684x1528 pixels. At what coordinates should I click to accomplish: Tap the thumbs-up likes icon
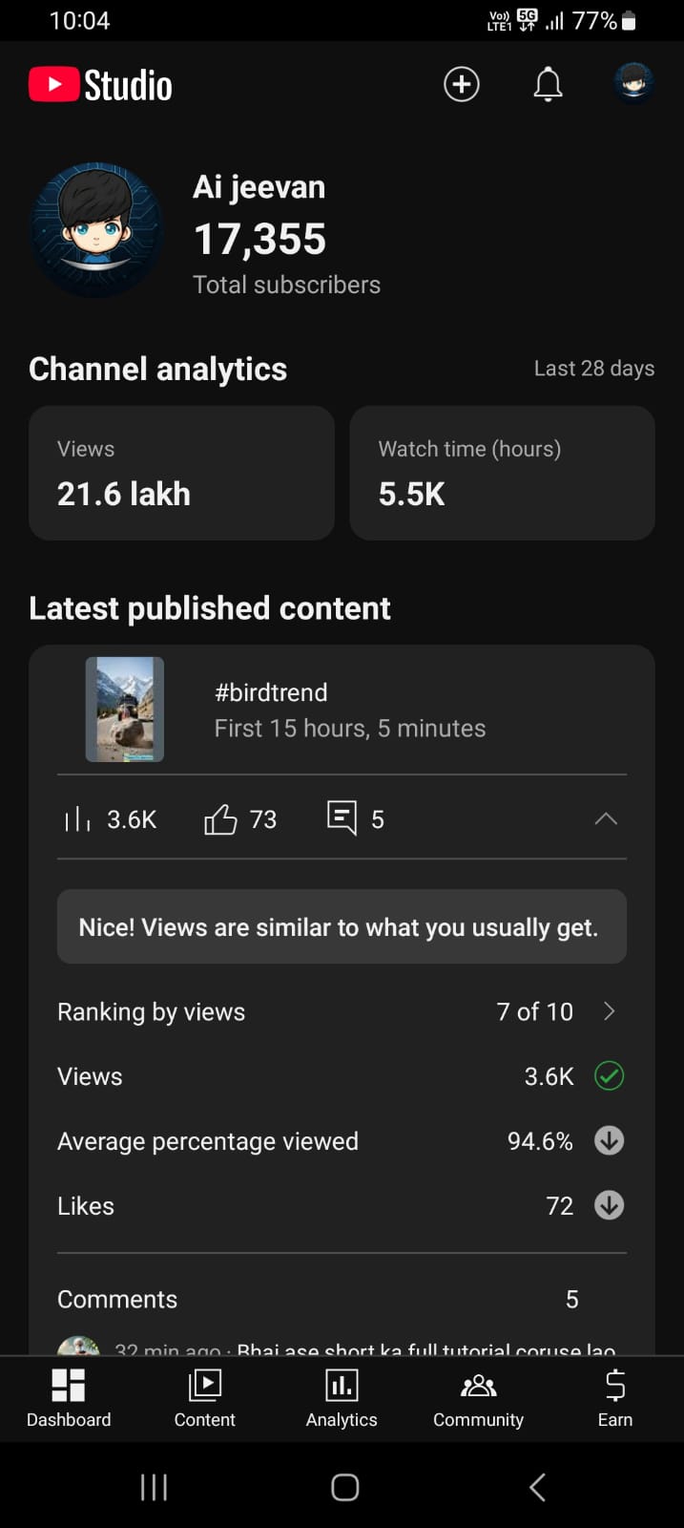[220, 819]
